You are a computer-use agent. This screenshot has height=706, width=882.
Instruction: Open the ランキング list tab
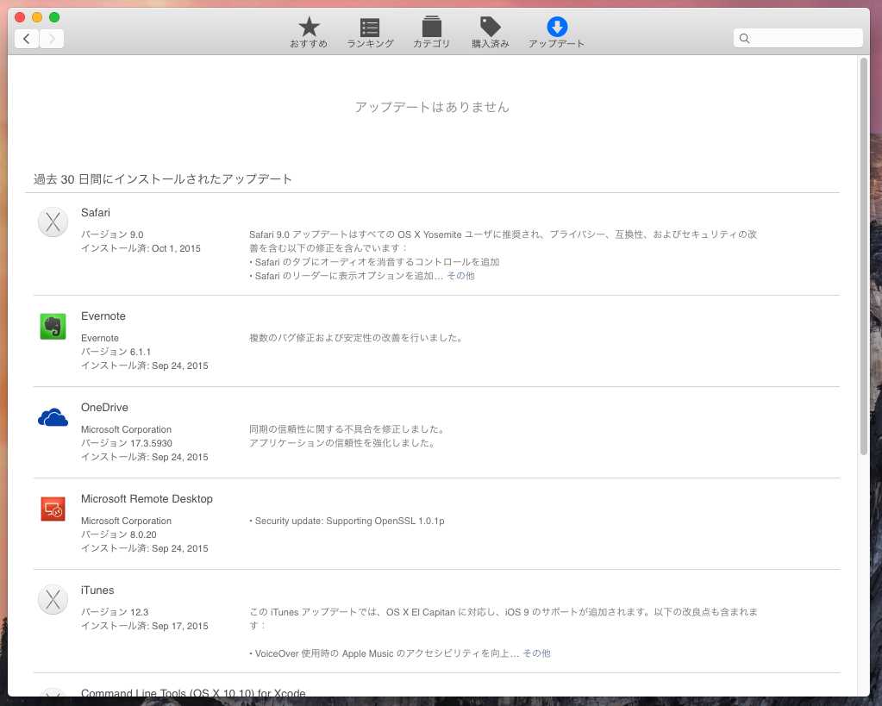pos(370,32)
